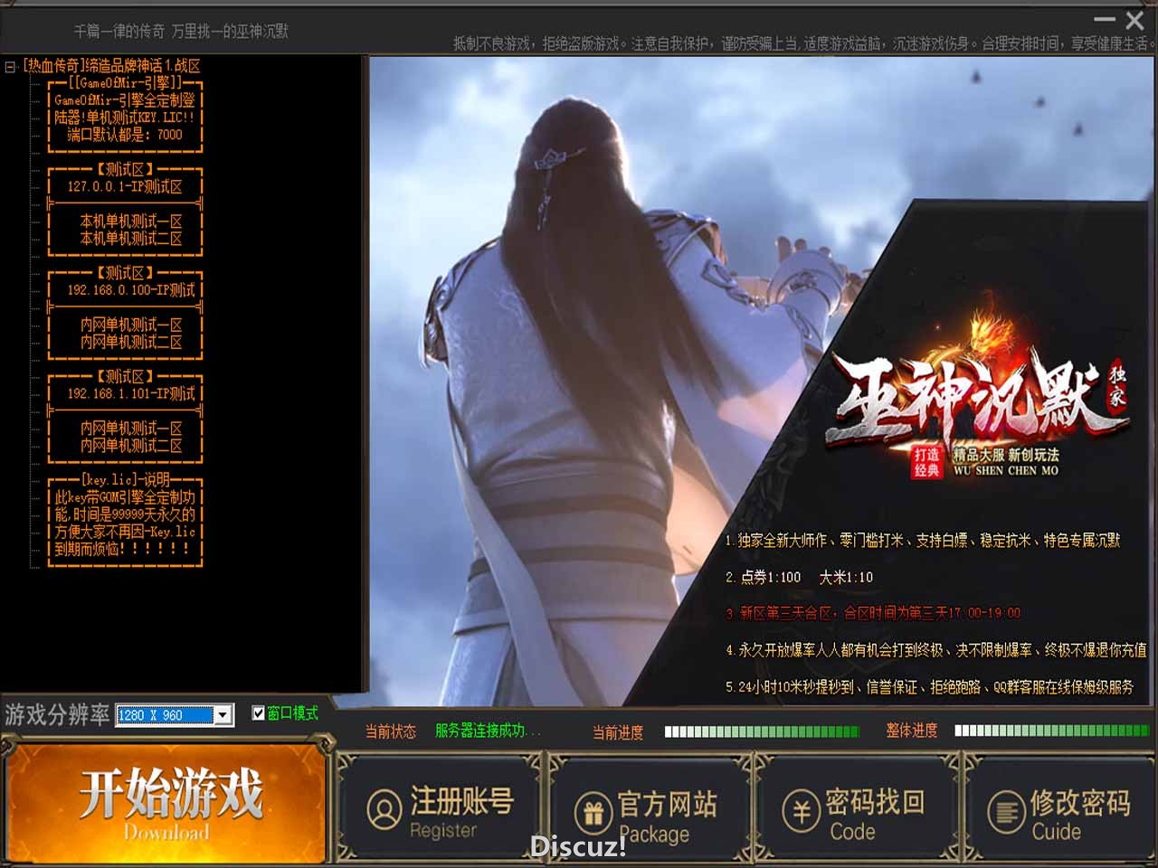The height and width of the screenshot is (868, 1158).
Task: Click the gift icon on 官方网站
Action: (x=593, y=812)
